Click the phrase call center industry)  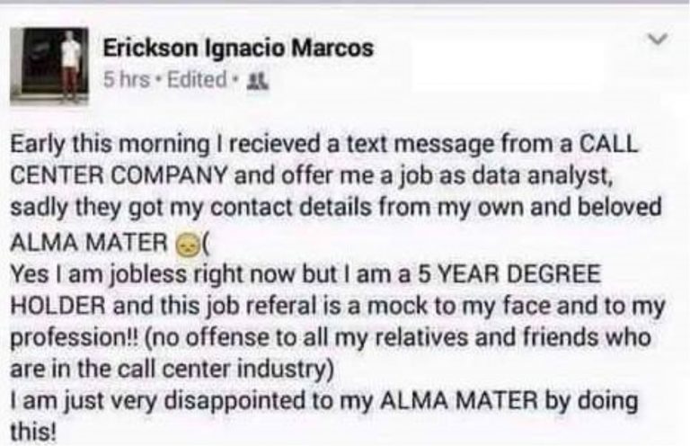click(226, 370)
